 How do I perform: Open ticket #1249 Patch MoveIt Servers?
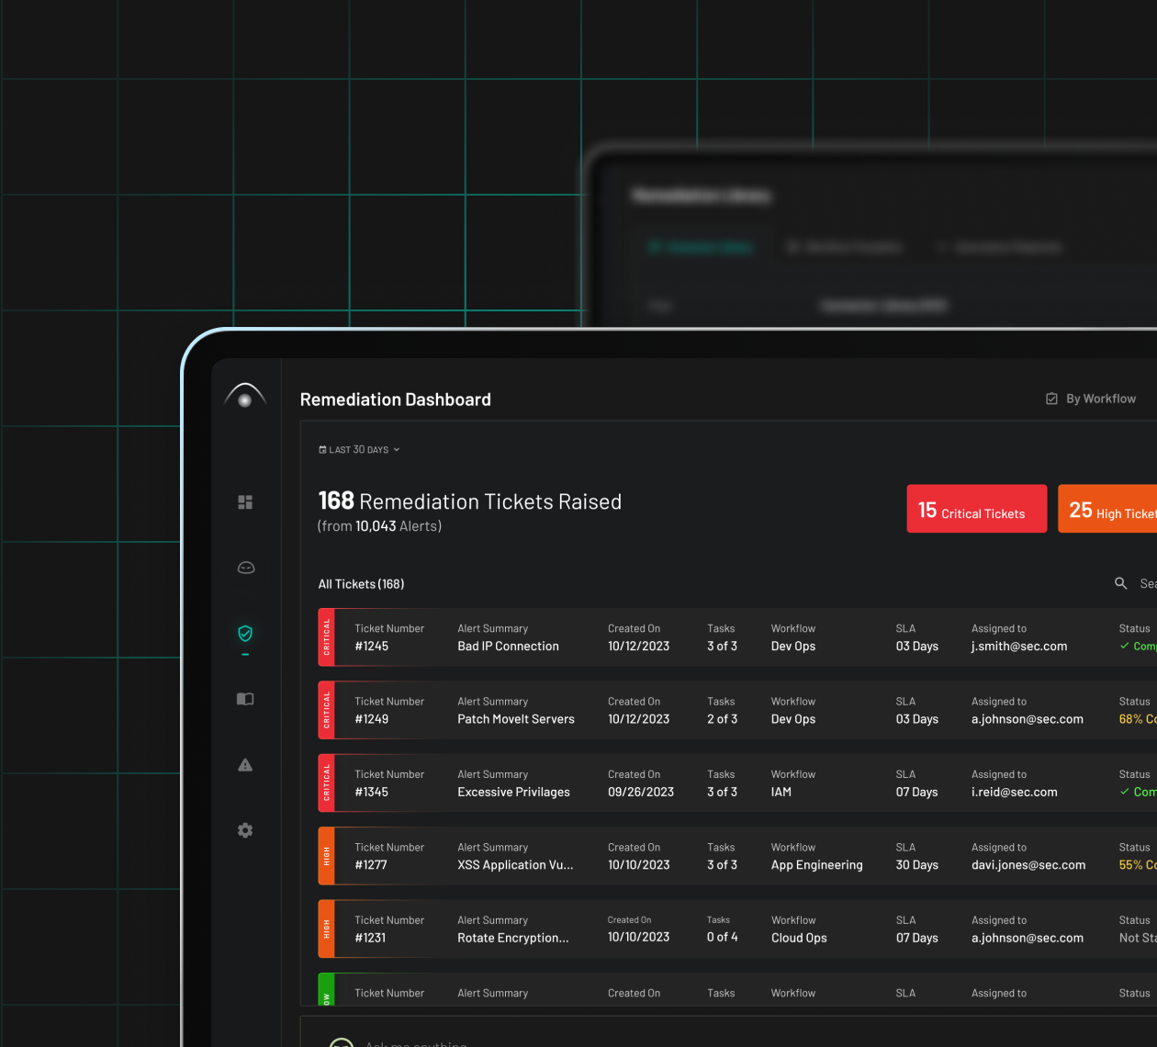(x=515, y=719)
